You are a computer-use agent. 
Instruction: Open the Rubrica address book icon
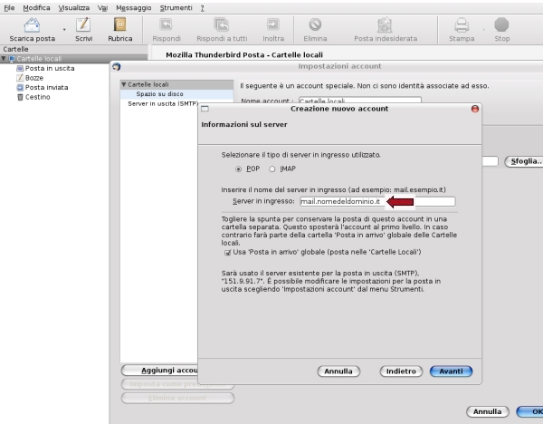[x=119, y=25]
